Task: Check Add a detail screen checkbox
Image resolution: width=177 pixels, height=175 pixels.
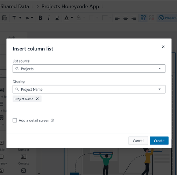Action: (x=15, y=120)
